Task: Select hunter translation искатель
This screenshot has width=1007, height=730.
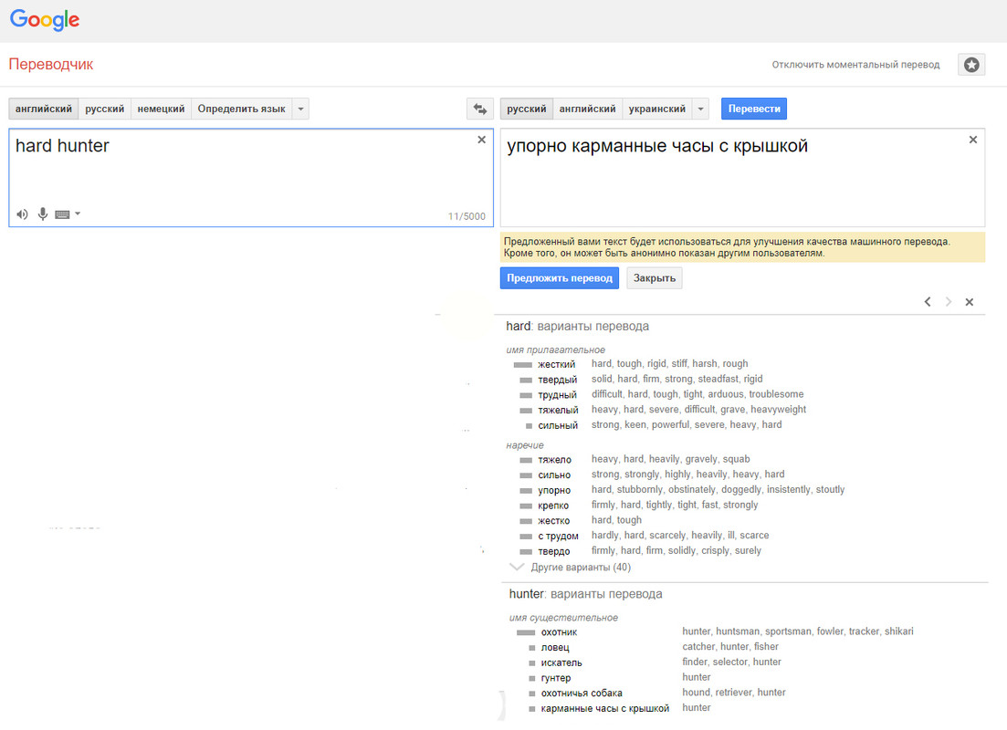Action: pyautogui.click(x=561, y=662)
